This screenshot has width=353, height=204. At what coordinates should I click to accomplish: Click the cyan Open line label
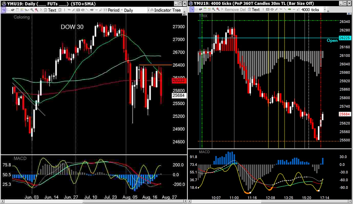point(332,41)
